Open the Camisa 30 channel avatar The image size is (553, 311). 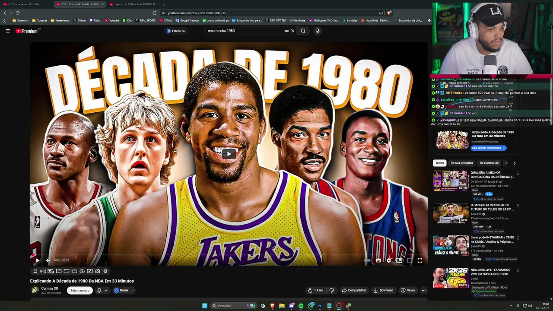click(x=35, y=290)
